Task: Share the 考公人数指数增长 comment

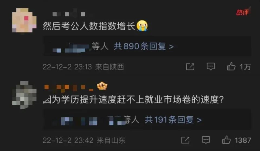Action: (190, 67)
